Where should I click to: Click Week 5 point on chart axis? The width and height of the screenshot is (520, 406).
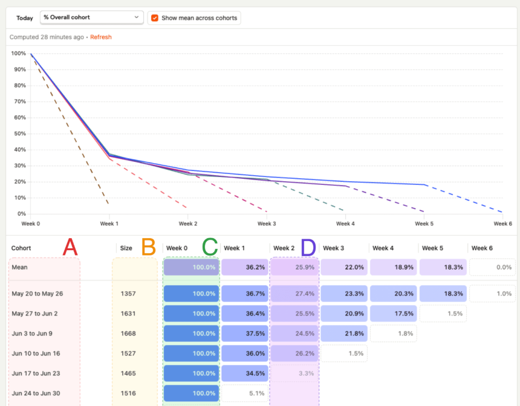(x=424, y=224)
